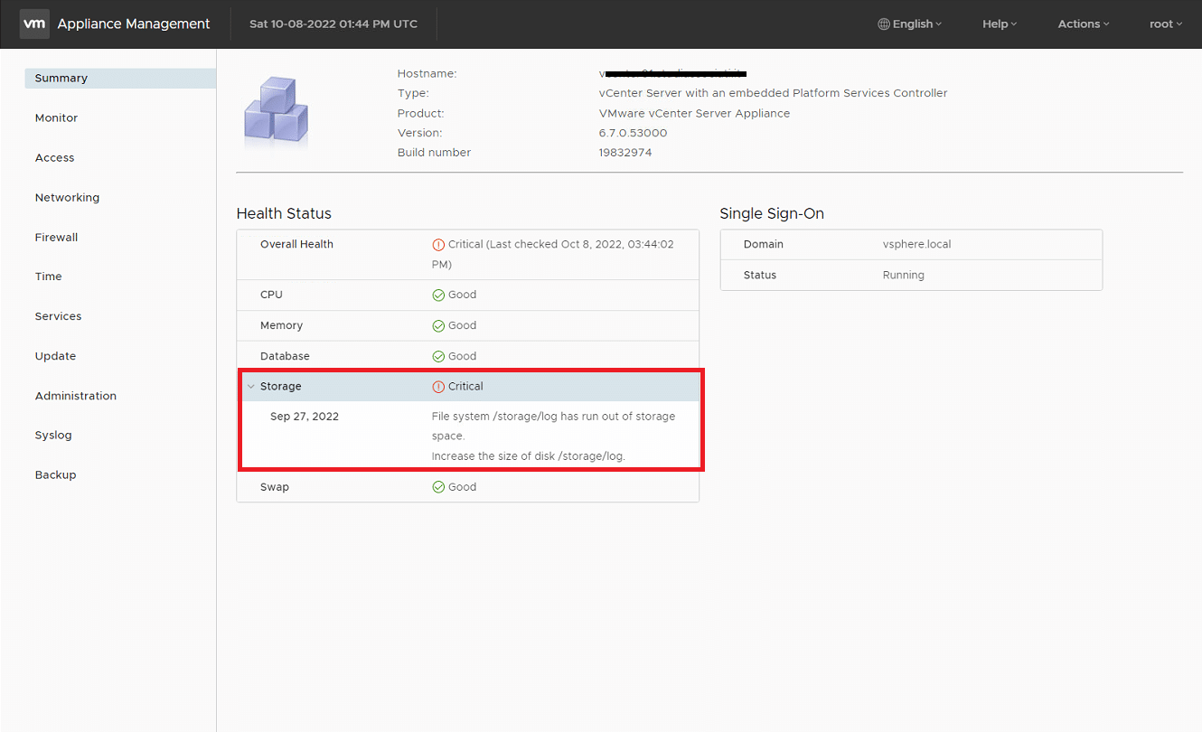Click the vsphere.local domain value

(916, 245)
